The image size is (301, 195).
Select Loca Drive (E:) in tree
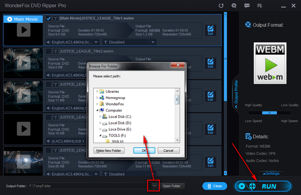click(x=120, y=129)
